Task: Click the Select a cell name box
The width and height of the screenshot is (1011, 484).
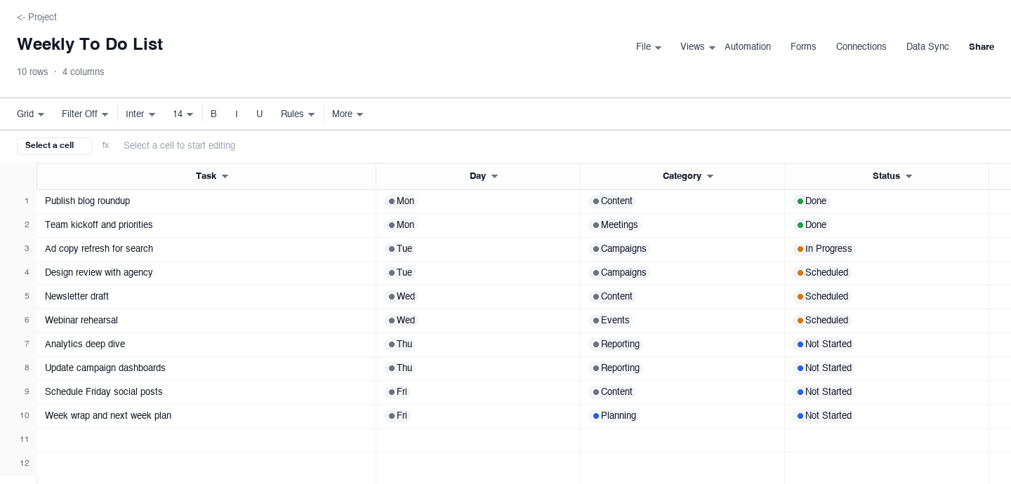Action: pos(54,146)
